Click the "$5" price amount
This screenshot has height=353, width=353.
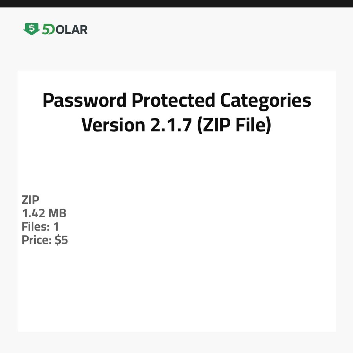(x=61, y=240)
